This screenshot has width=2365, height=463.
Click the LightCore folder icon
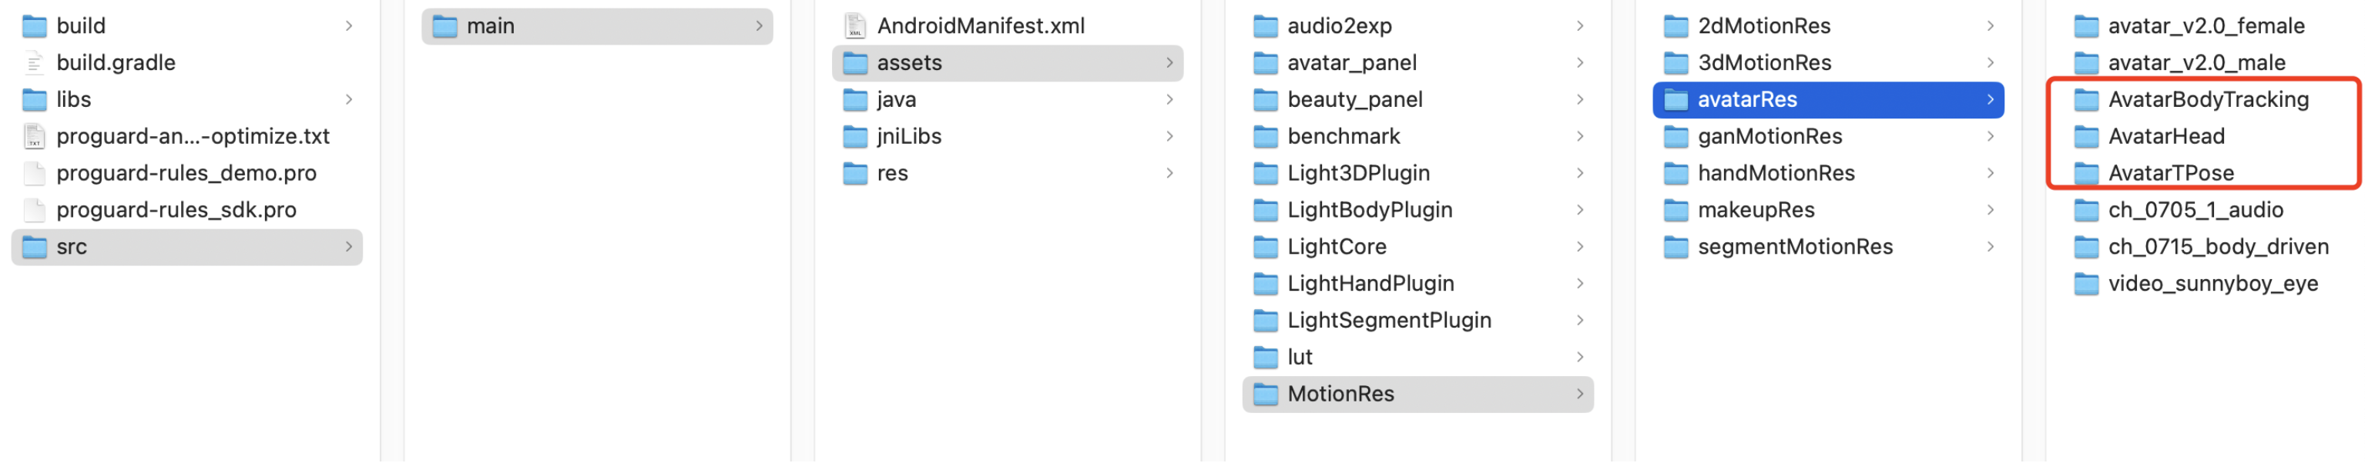1265,247
